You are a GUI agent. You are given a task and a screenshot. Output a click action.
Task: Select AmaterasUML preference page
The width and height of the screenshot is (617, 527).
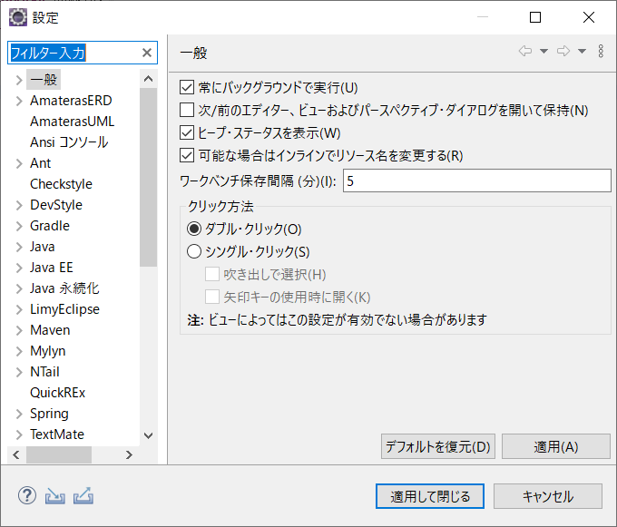(72, 122)
